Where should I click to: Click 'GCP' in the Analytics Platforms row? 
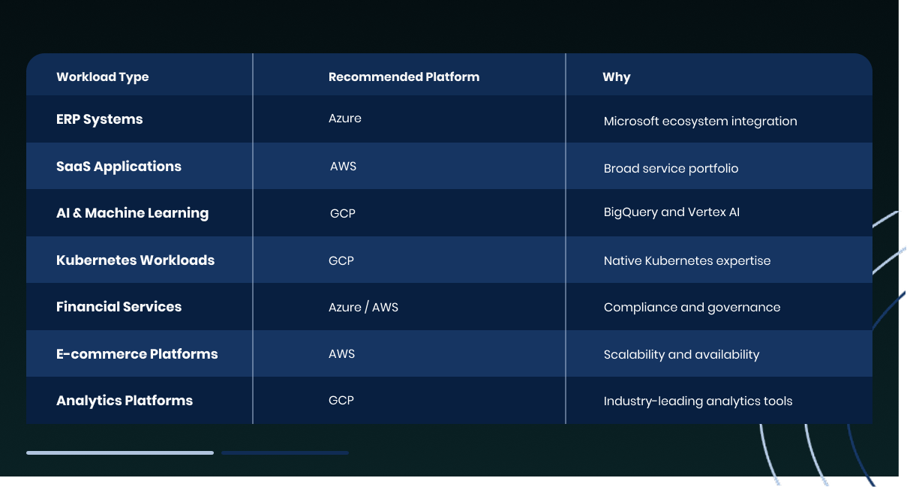[x=341, y=400]
